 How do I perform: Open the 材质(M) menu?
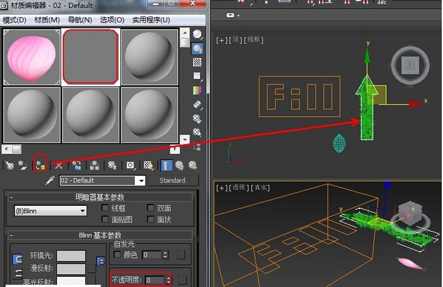tap(47, 20)
